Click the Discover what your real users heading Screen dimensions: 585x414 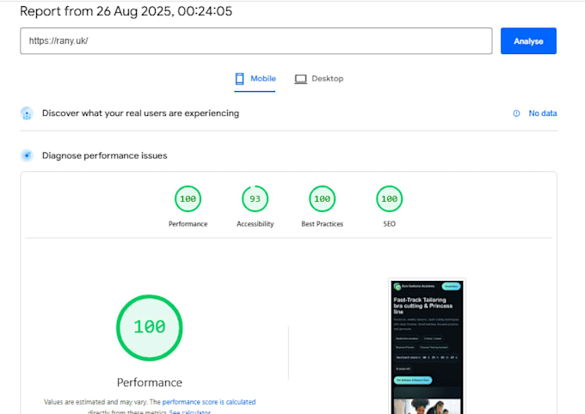[x=140, y=113]
